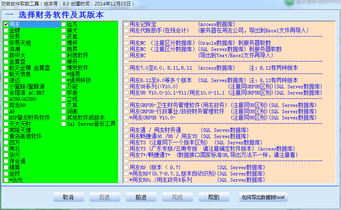Check 用友代账助手(在线会计) option

126,31
